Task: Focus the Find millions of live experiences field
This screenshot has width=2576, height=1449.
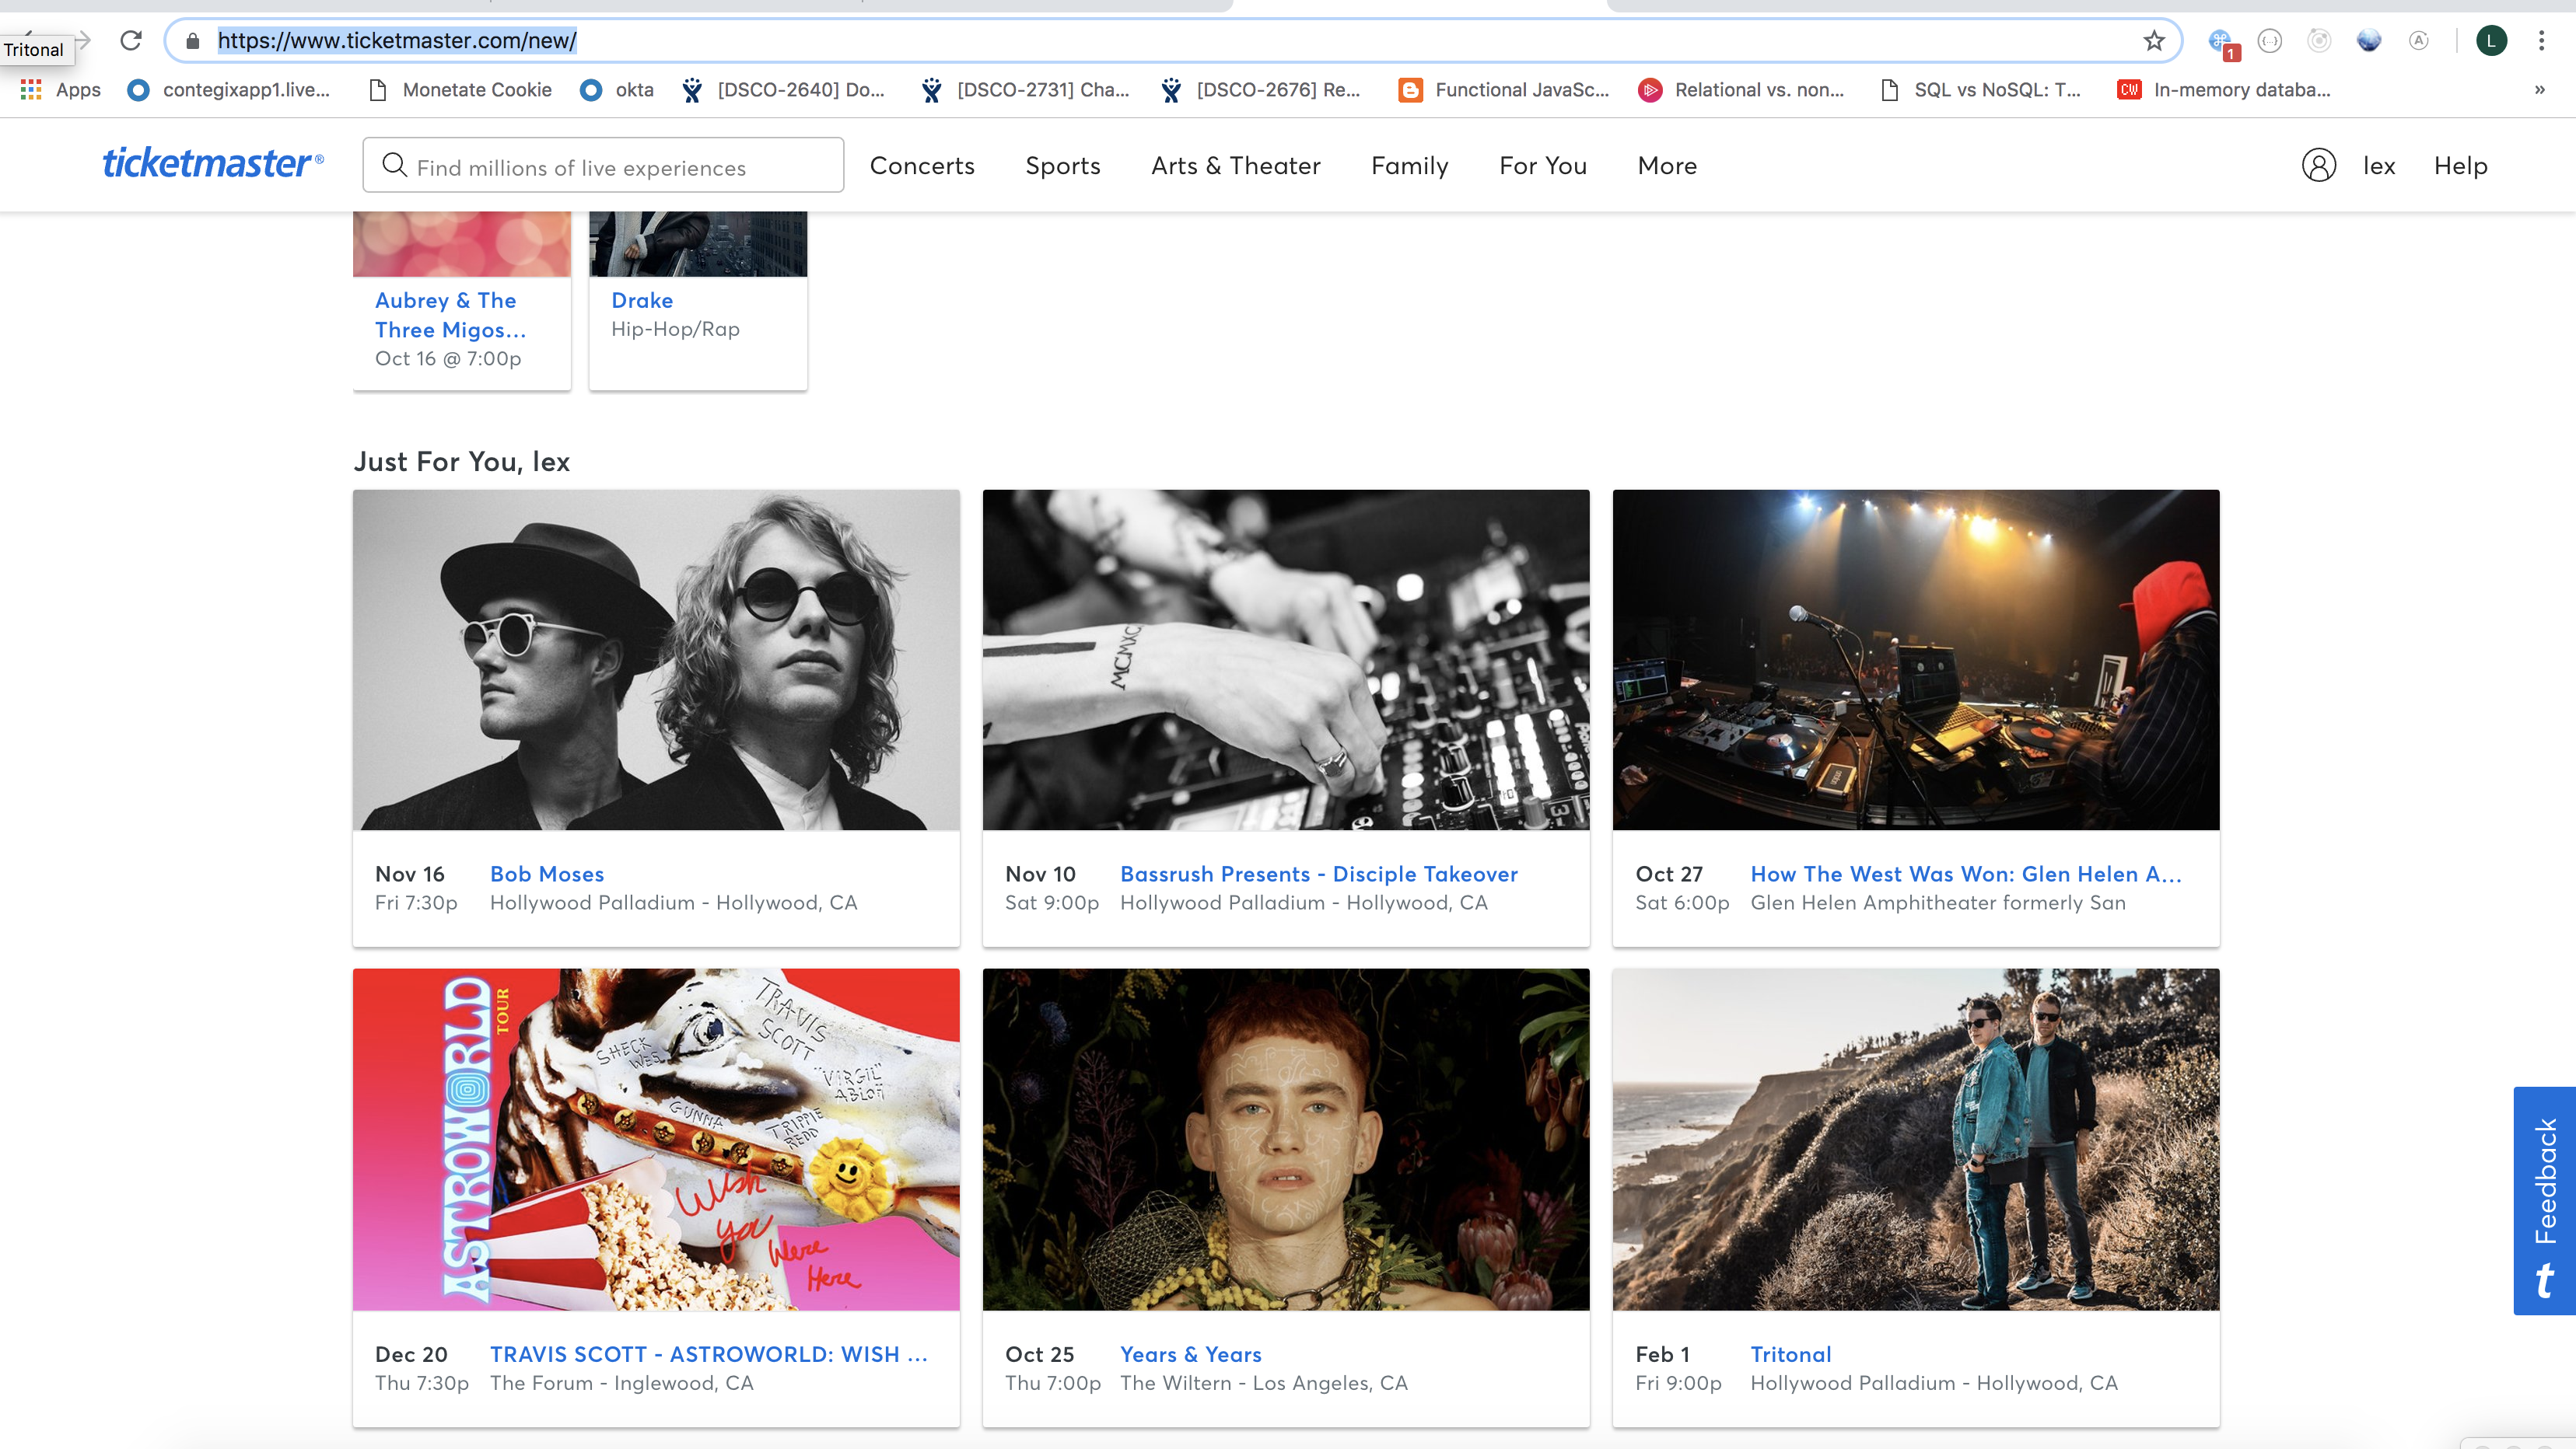Action: tap(603, 165)
